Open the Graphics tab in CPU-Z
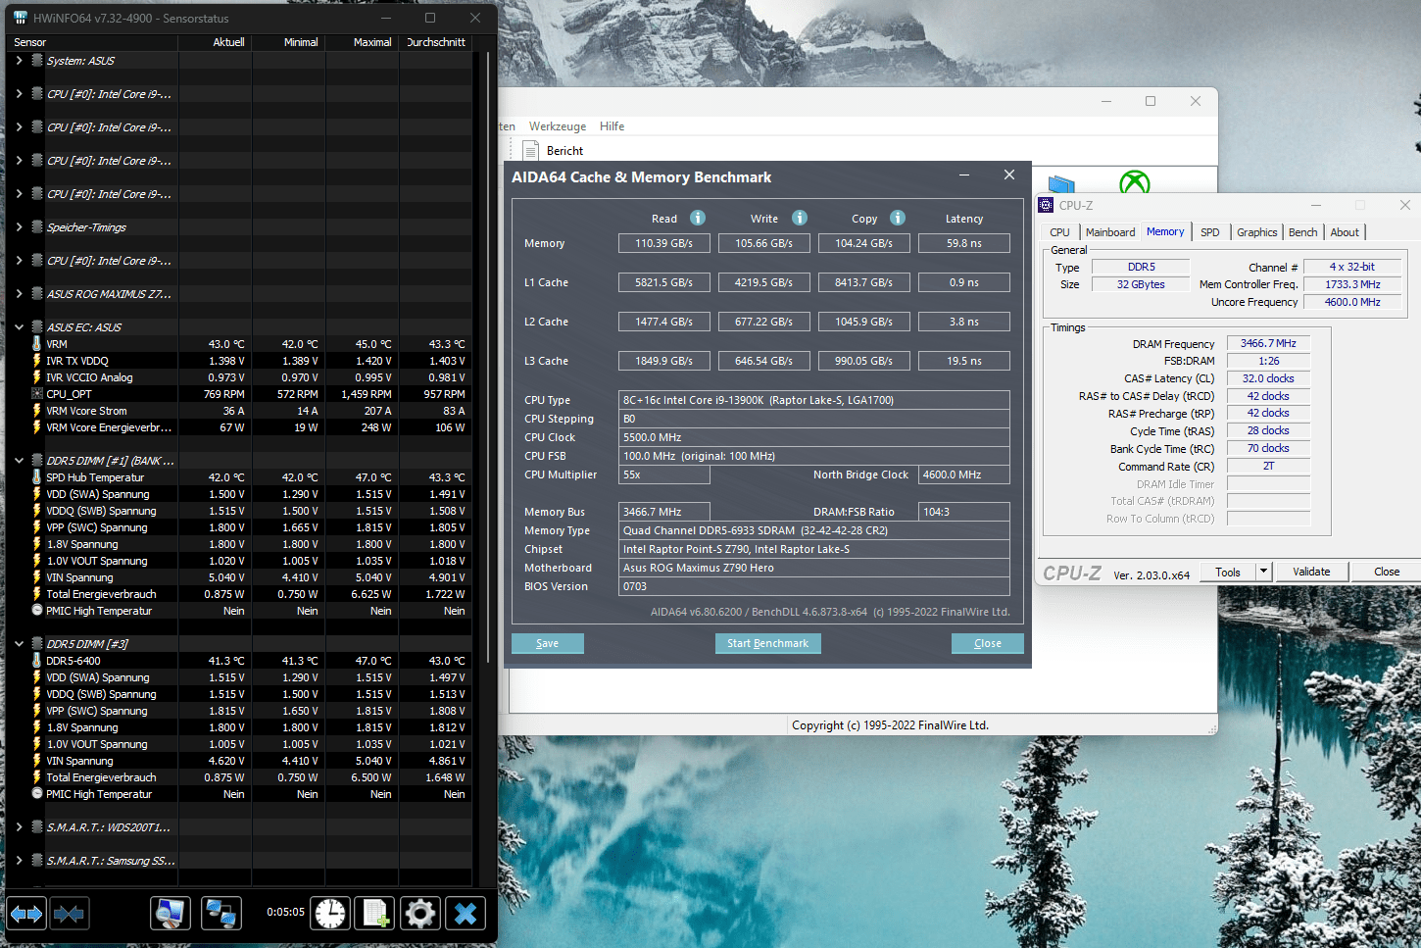1421x948 pixels. coord(1256,232)
